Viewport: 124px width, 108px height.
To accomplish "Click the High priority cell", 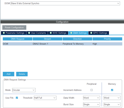I will click(x=107, y=44).
